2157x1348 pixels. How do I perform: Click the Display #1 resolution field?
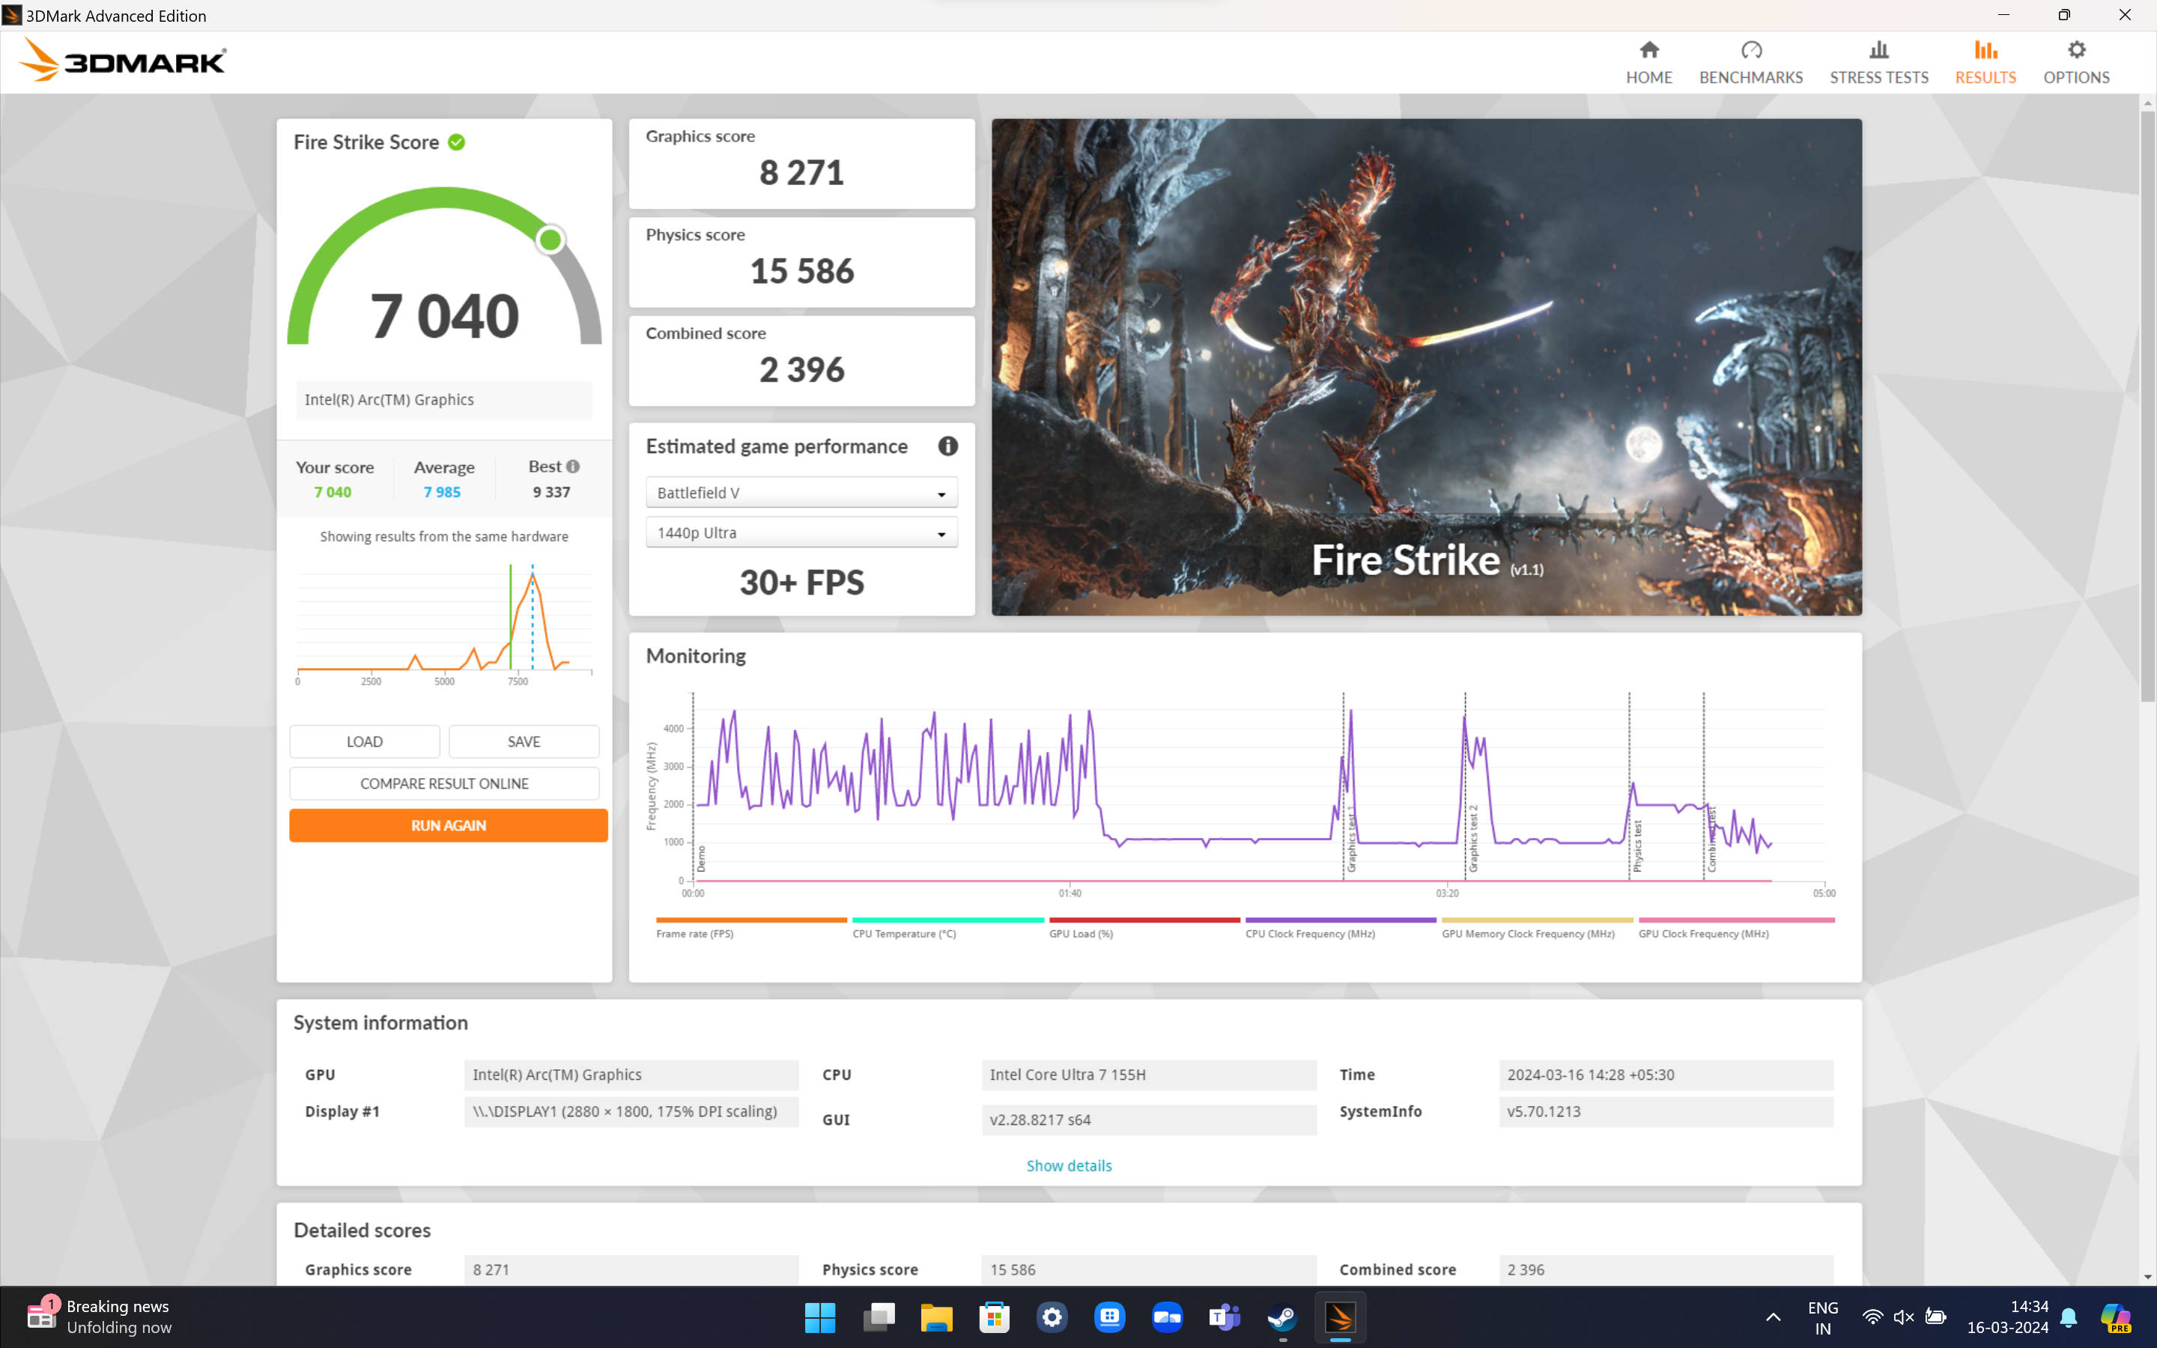tap(631, 1111)
